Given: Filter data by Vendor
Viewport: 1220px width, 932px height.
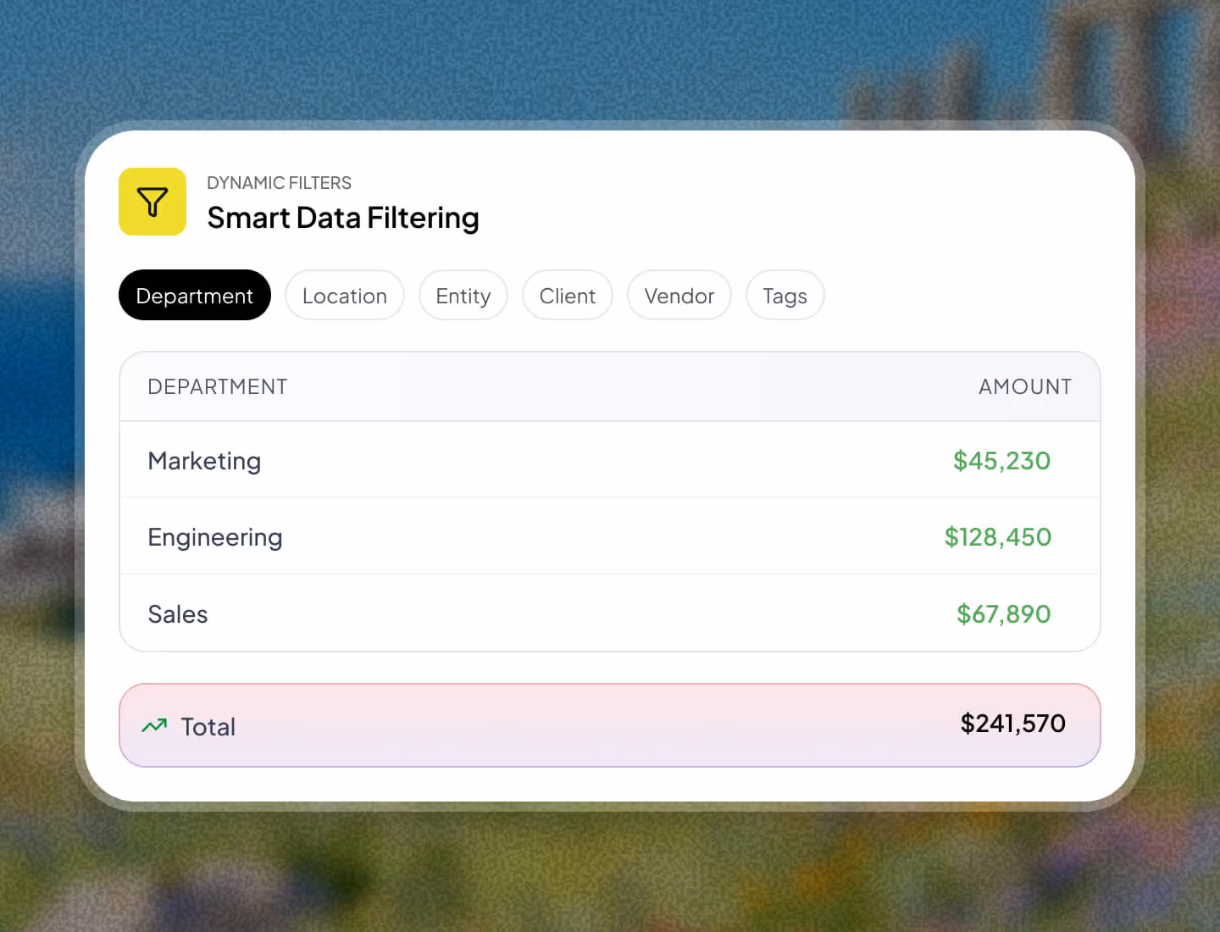Looking at the screenshot, I should tap(679, 295).
